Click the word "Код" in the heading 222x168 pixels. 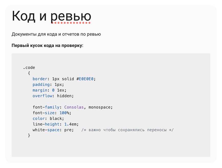24,16
